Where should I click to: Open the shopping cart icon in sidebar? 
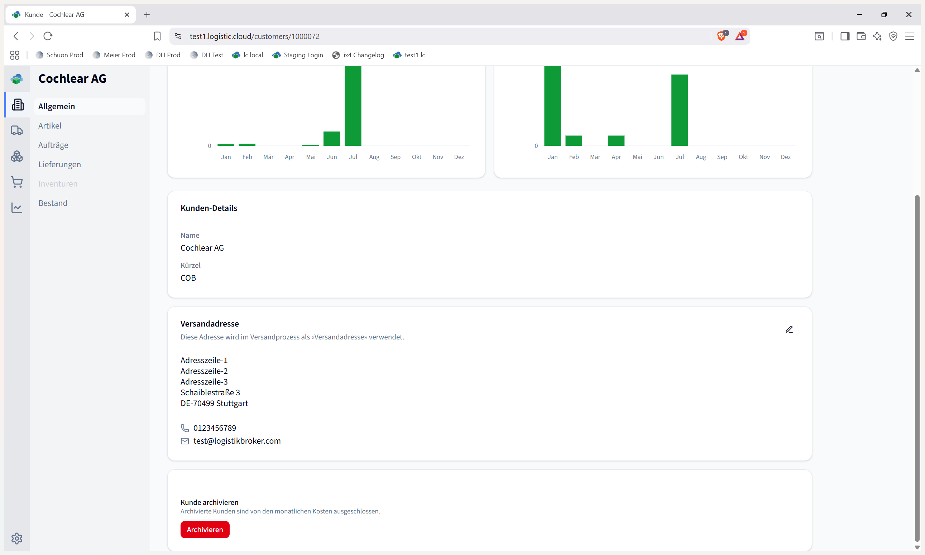pos(17,182)
